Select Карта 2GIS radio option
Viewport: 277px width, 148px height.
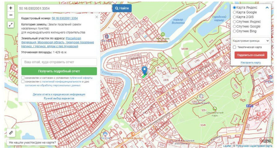[x=235, y=17]
